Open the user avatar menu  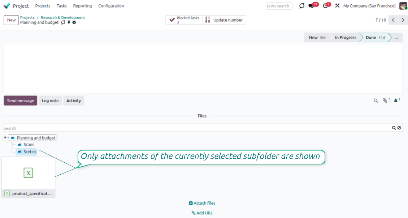(x=403, y=6)
